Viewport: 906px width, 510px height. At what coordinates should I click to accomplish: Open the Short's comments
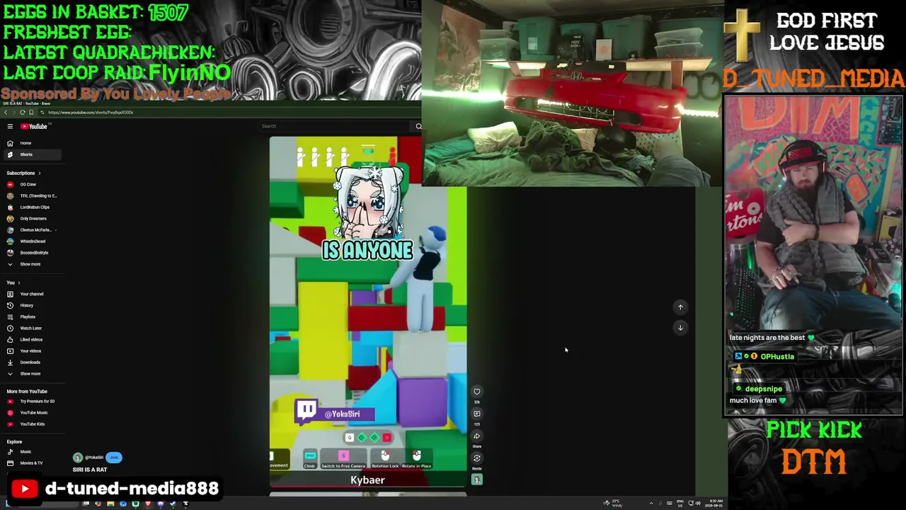[x=476, y=414]
